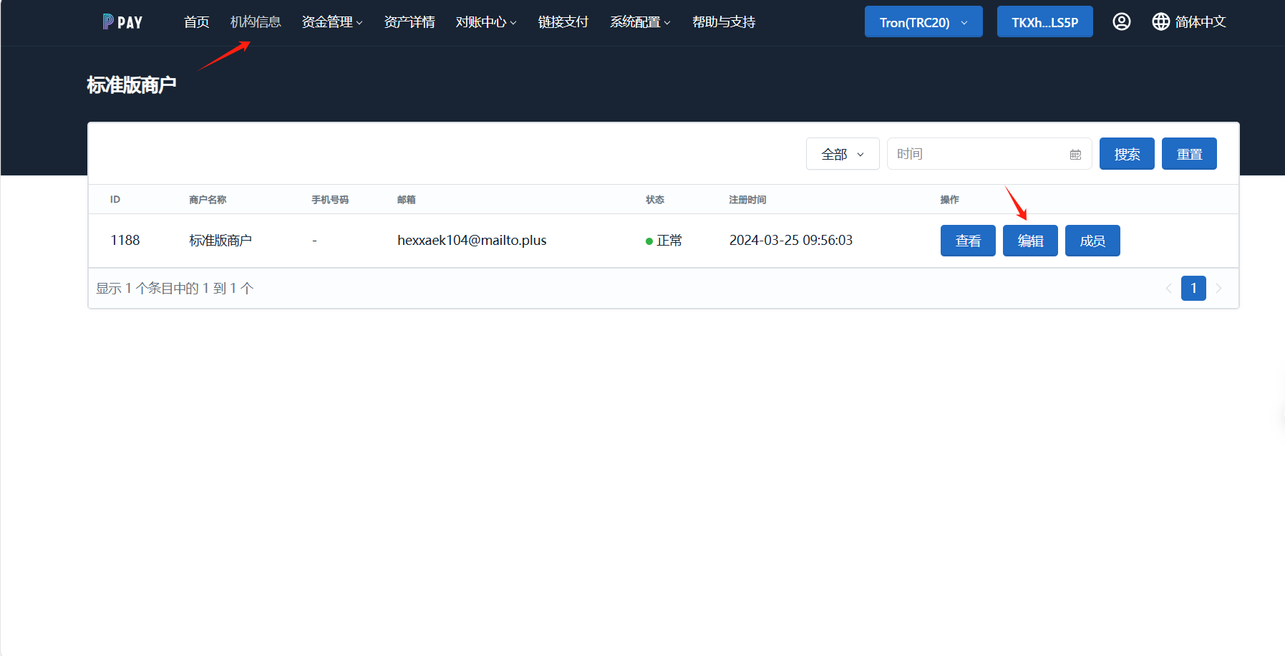The height and width of the screenshot is (656, 1285).
Task: Select page 1 in pagination
Action: pyautogui.click(x=1193, y=289)
